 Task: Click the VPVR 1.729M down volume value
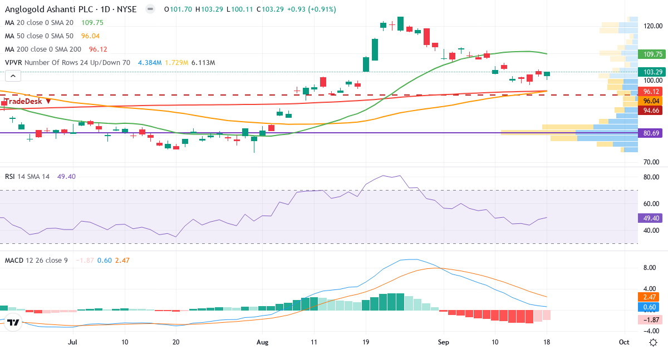point(177,63)
